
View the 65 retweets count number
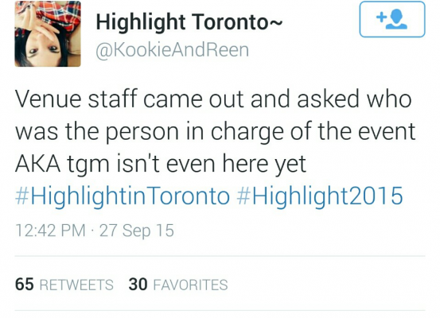(25, 284)
